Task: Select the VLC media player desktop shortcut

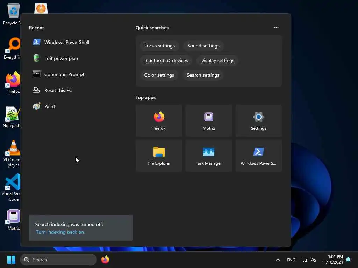Action: coord(13,154)
